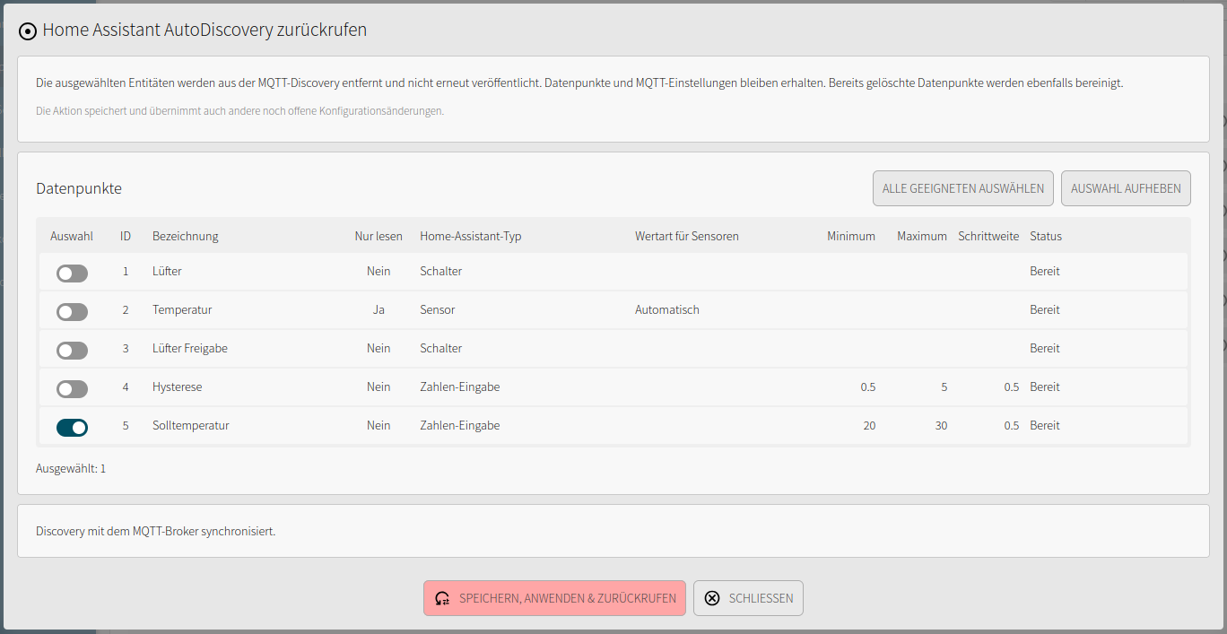Disable selection switch for Solltemperatur row
1227x634 pixels.
click(x=72, y=428)
